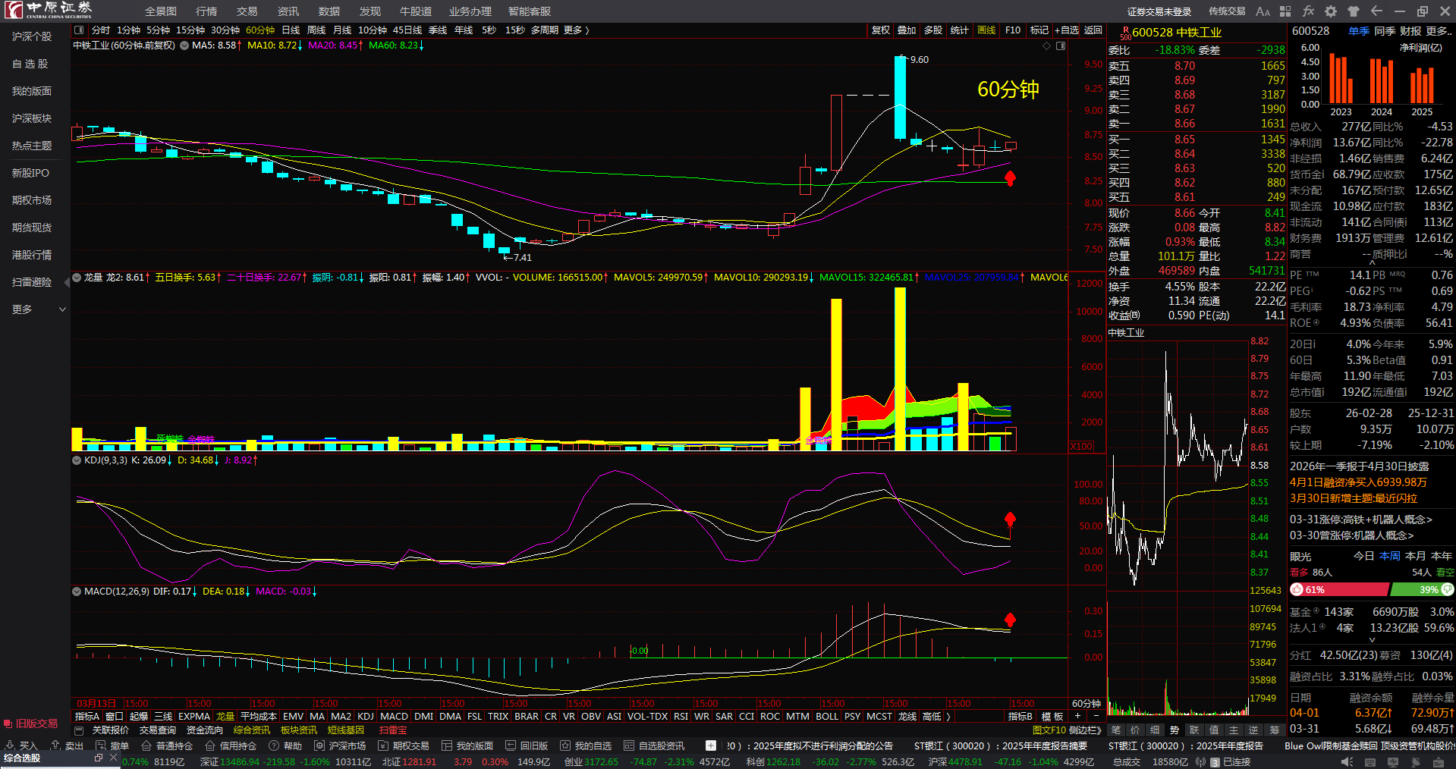Expand more chart periods via 更多〉
The height and width of the screenshot is (769, 1456).
pyautogui.click(x=577, y=30)
